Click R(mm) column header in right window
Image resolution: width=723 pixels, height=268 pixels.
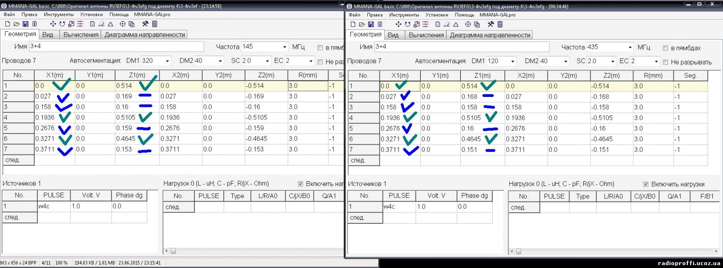pyautogui.click(x=653, y=76)
